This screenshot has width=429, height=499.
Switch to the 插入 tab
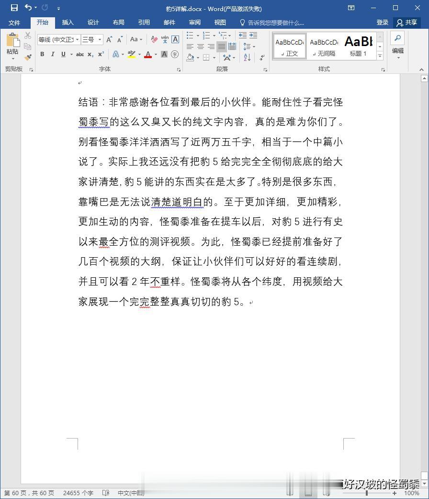click(68, 22)
